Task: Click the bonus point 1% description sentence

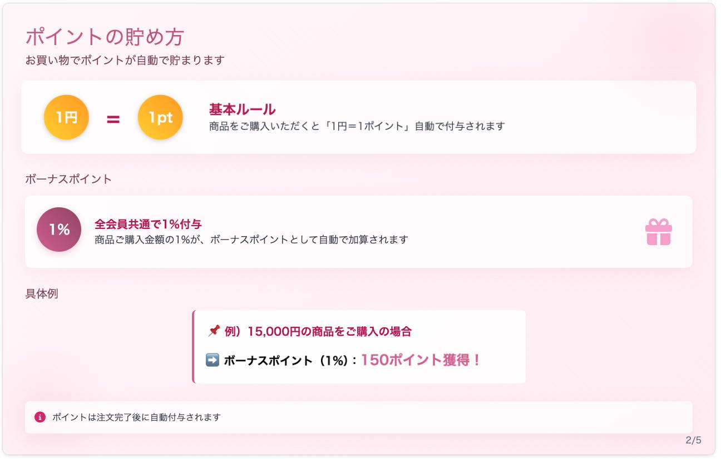Action: pyautogui.click(x=251, y=240)
